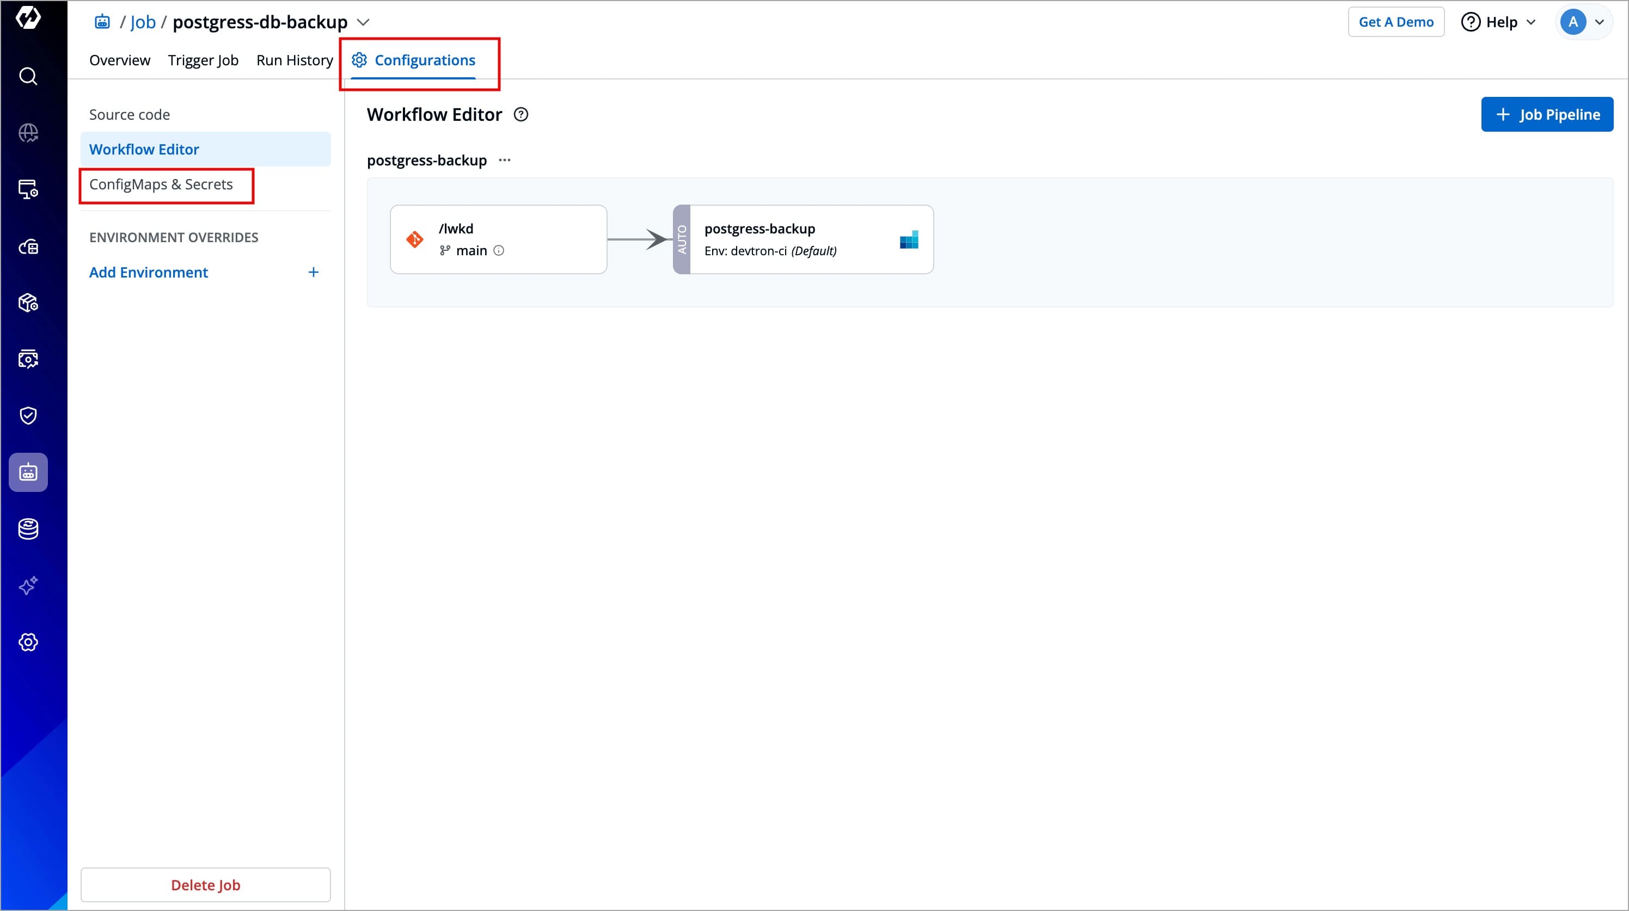Open the Help dropdown menu

click(x=1499, y=22)
